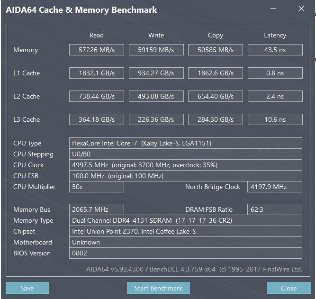Click the AIDA64 version copyright line
Image resolution: width=316 pixels, height=299 pixels.
tap(194, 269)
